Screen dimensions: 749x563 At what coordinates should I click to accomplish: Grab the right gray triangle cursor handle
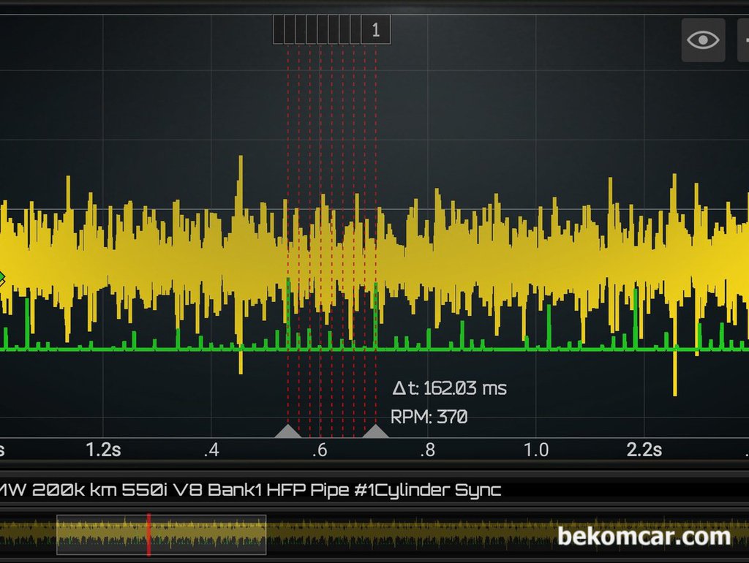pyautogui.click(x=376, y=431)
